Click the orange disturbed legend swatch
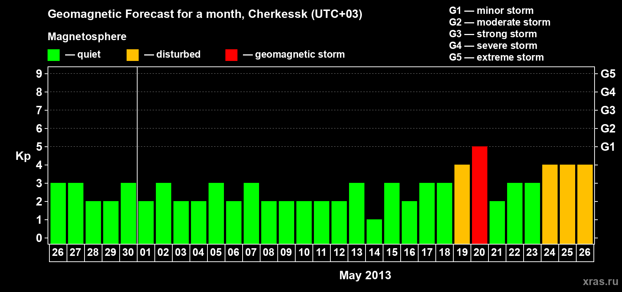This screenshot has height=292, width=622. click(x=132, y=55)
